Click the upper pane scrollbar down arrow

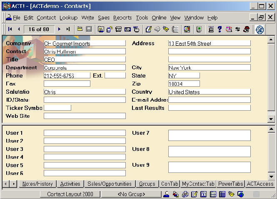point(271,119)
